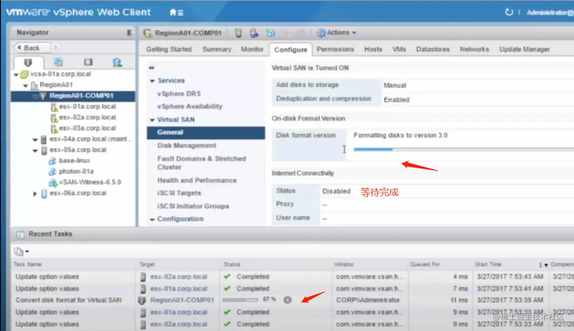Collapse the esx-04a.corp.local host node
The height and width of the screenshot is (331, 574).
[35, 140]
